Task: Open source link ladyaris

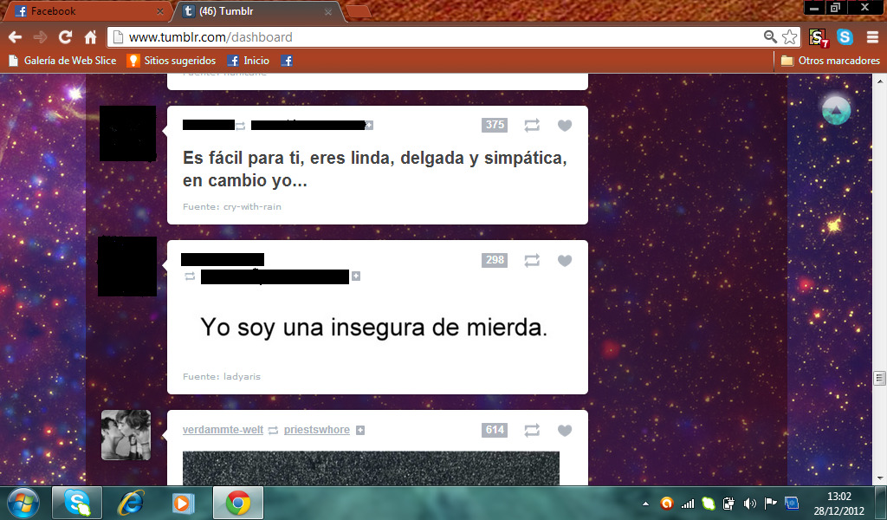Action: point(242,376)
